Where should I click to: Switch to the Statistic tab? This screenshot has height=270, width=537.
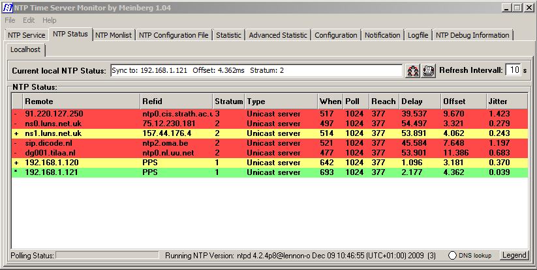click(228, 35)
